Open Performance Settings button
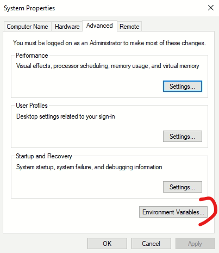 click(x=183, y=87)
